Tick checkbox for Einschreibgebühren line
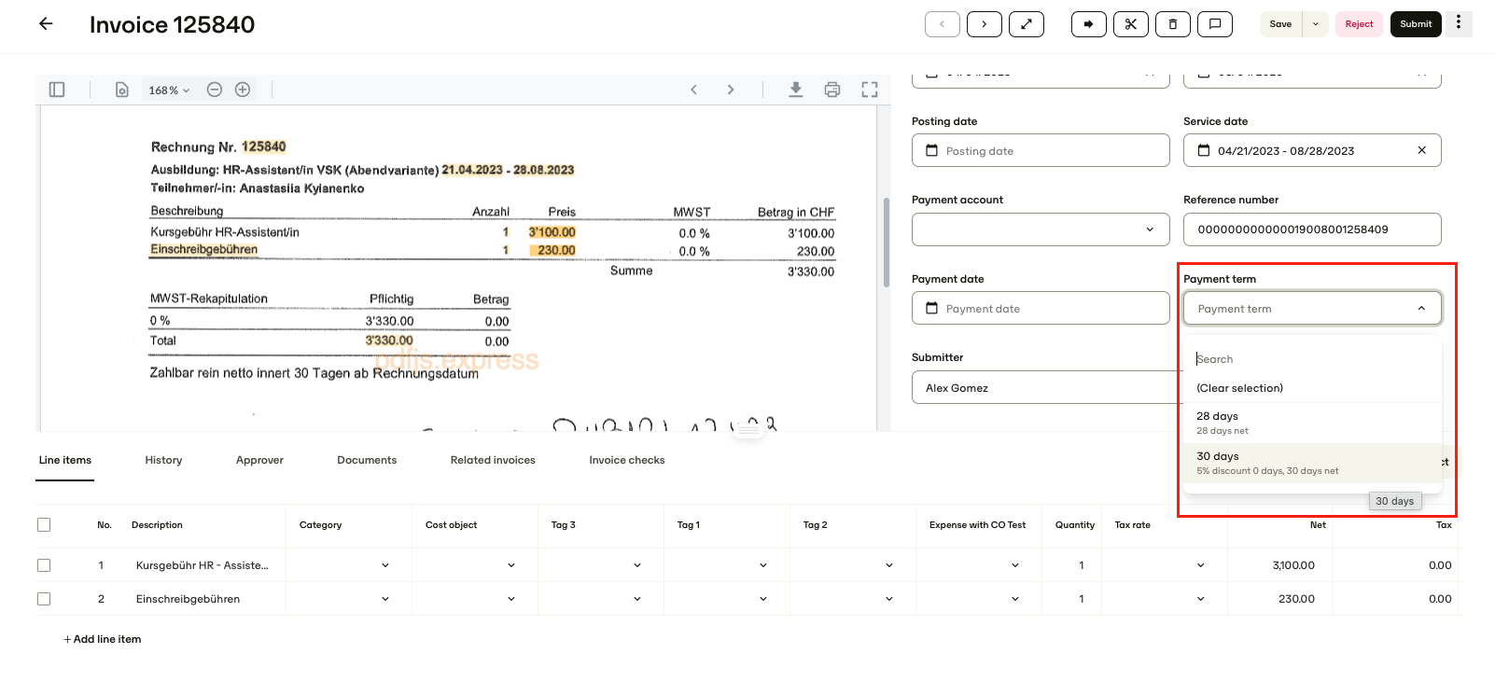 click(x=44, y=599)
